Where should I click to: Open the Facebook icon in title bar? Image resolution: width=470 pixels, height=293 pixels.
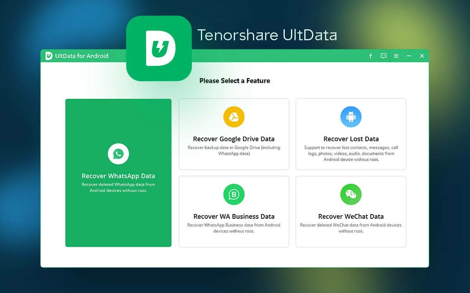coord(371,56)
